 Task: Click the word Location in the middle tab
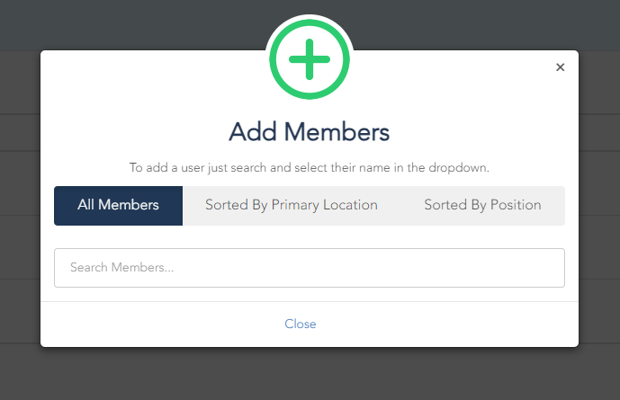point(350,205)
